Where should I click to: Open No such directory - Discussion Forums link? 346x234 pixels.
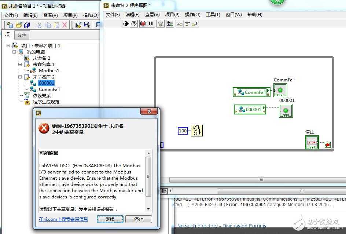tap(222, 226)
